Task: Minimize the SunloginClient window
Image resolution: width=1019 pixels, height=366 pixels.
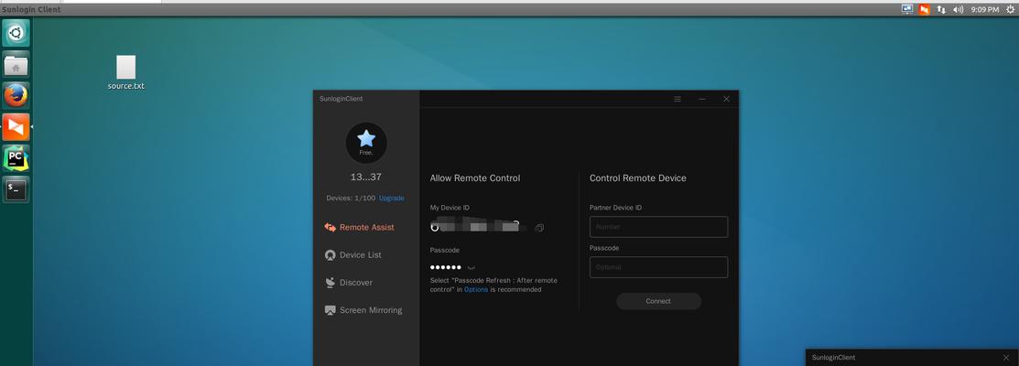Action: coord(702,100)
